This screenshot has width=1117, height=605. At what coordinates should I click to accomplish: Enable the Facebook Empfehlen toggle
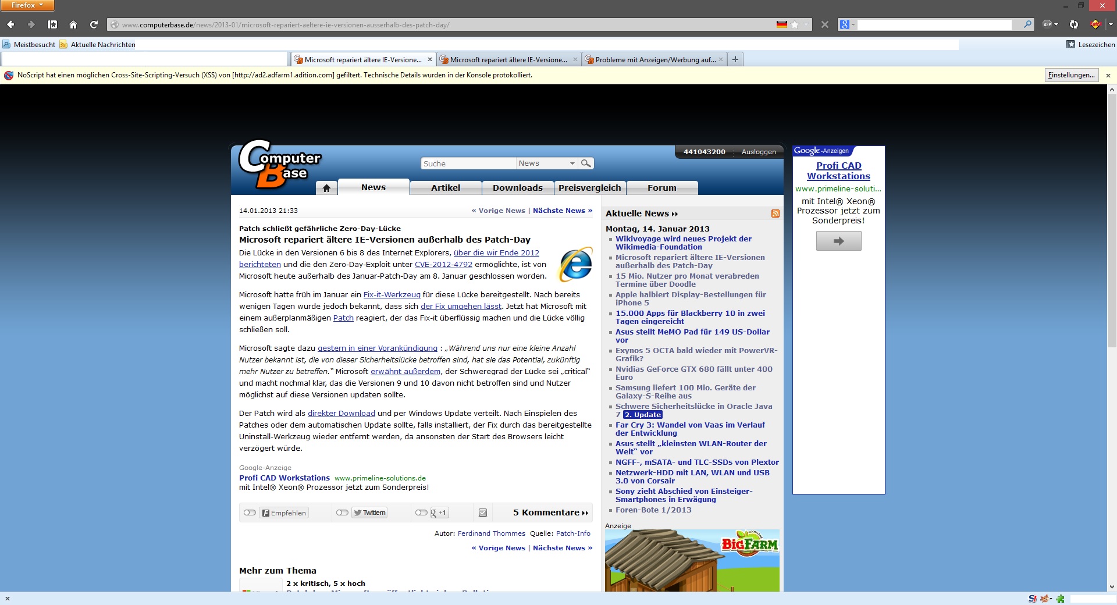point(250,513)
